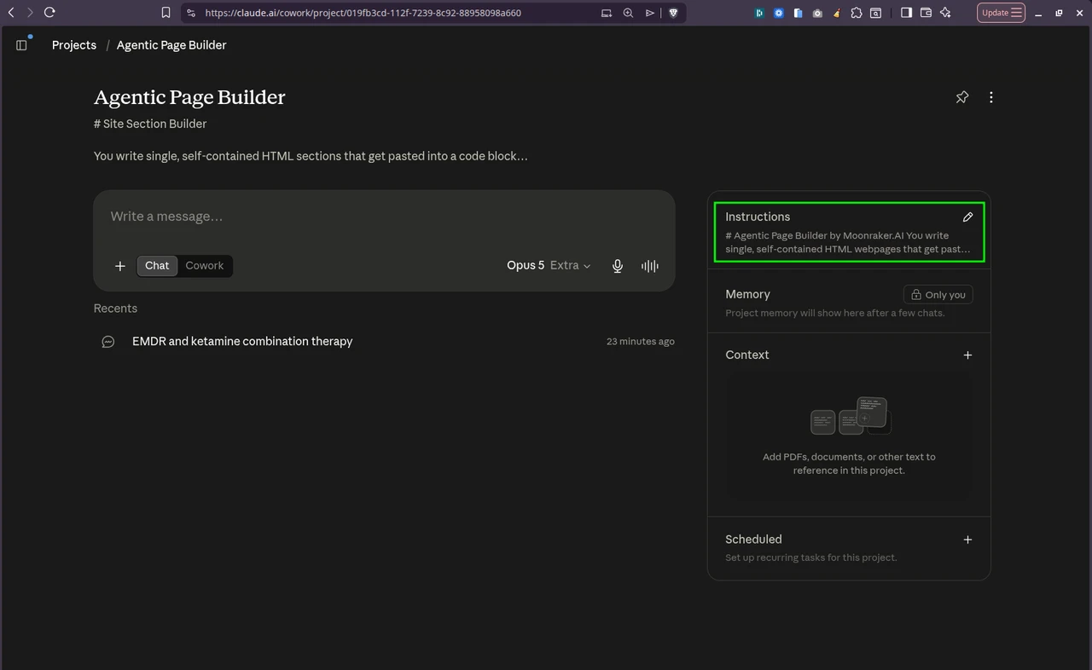Go back with browser back arrow
Viewport: 1092px width, 670px height.
(11, 13)
